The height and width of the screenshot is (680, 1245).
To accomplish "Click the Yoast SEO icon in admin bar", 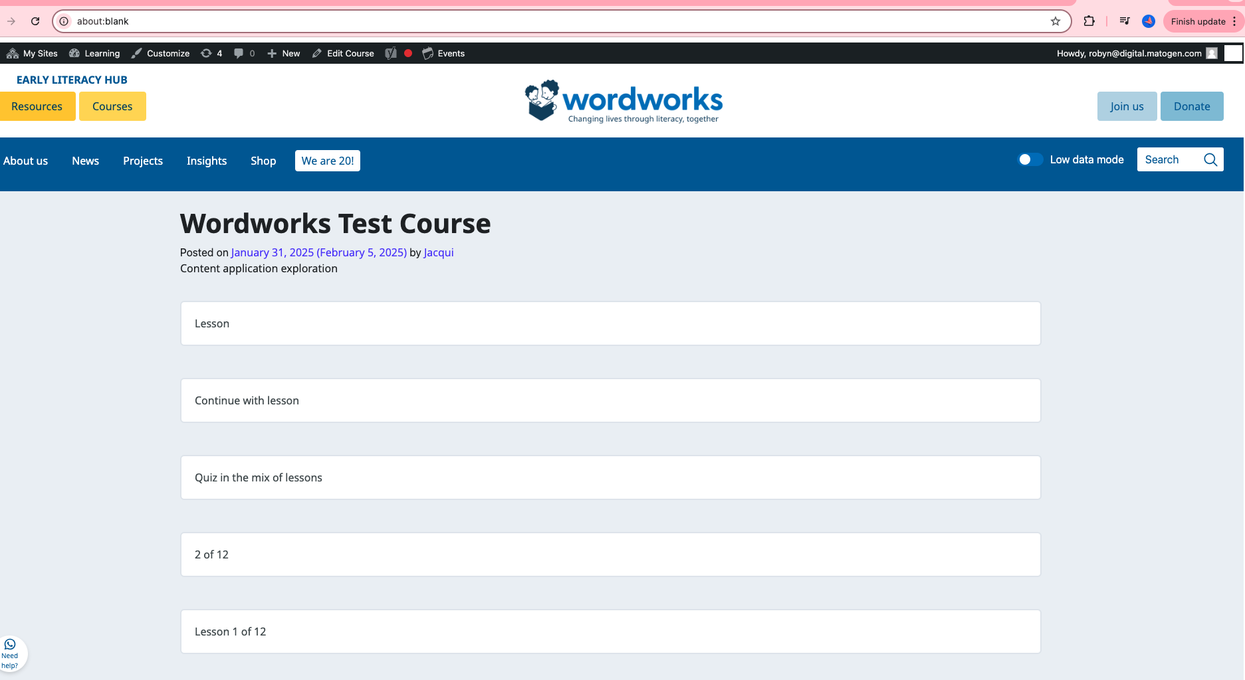I will pyautogui.click(x=391, y=53).
